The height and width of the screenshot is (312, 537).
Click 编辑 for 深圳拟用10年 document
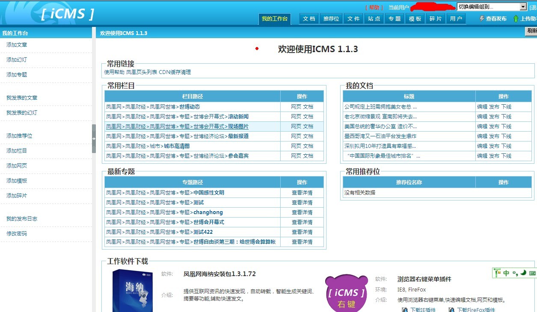tap(482, 146)
